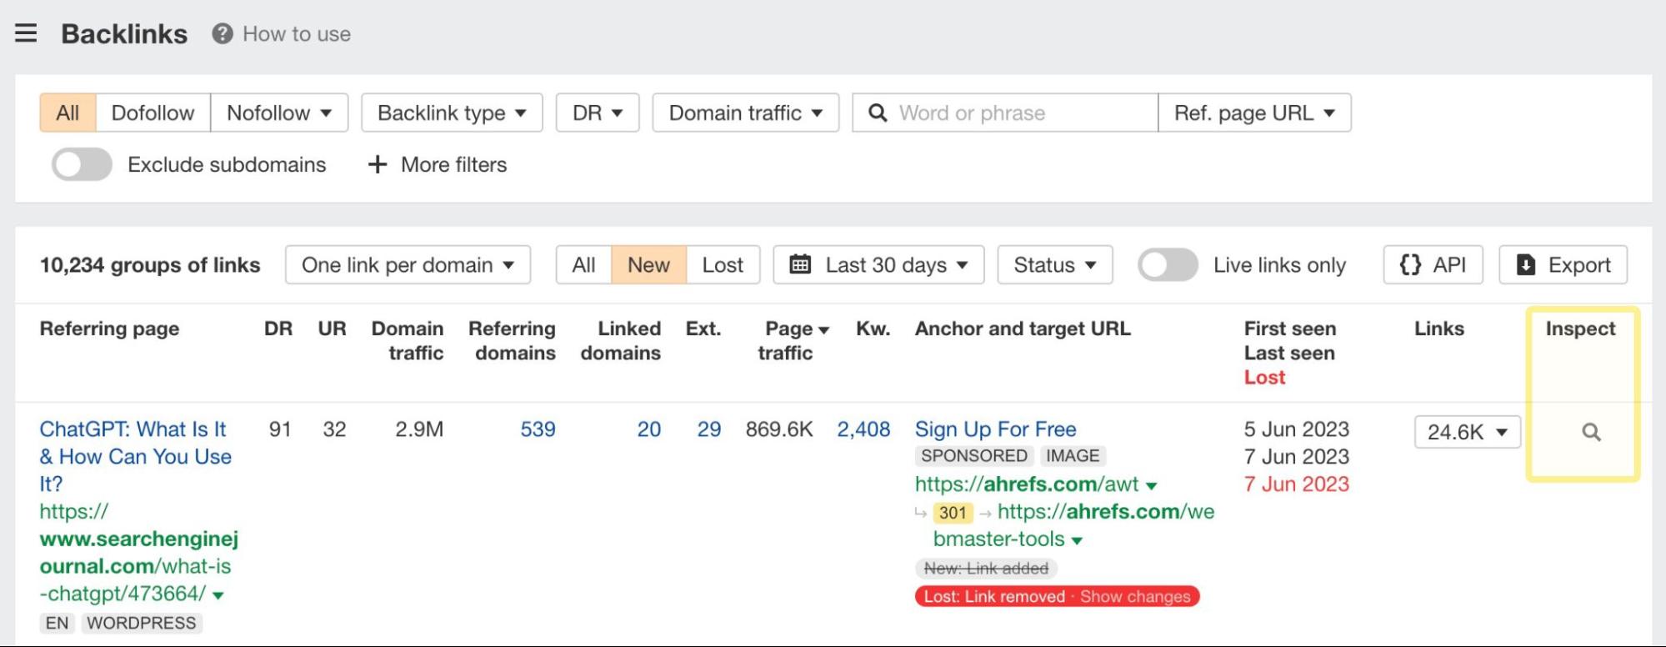Open the Backlink type dropdown

pyautogui.click(x=452, y=113)
